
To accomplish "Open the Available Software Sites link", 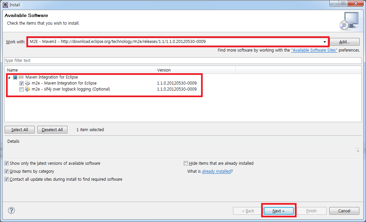I will (314, 50).
